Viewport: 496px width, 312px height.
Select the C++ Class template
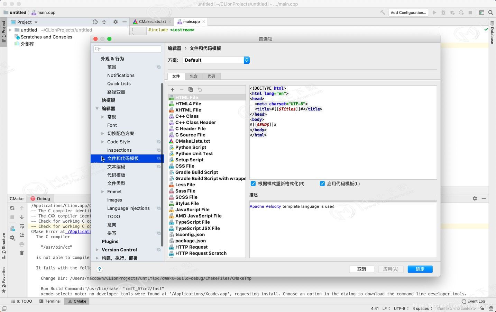[207, 116]
